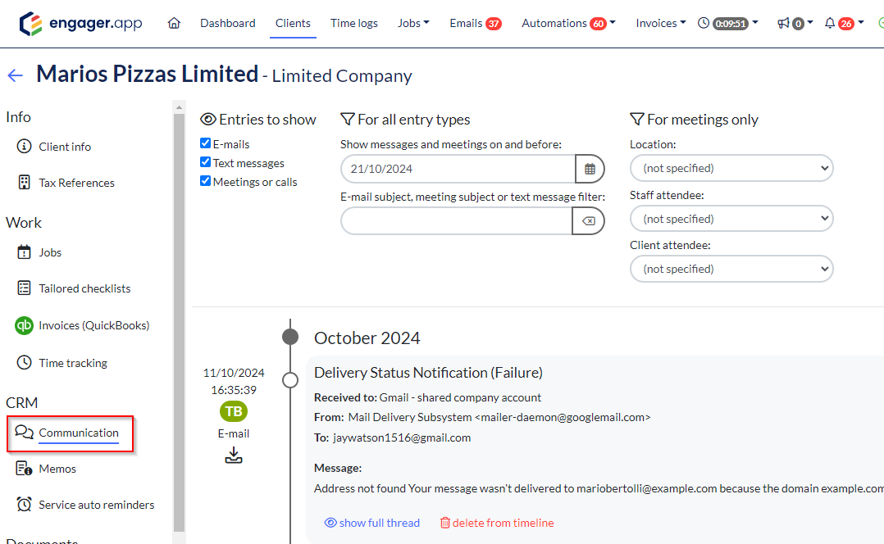Open Client info in sidebar
884x544 pixels.
pyautogui.click(x=65, y=147)
